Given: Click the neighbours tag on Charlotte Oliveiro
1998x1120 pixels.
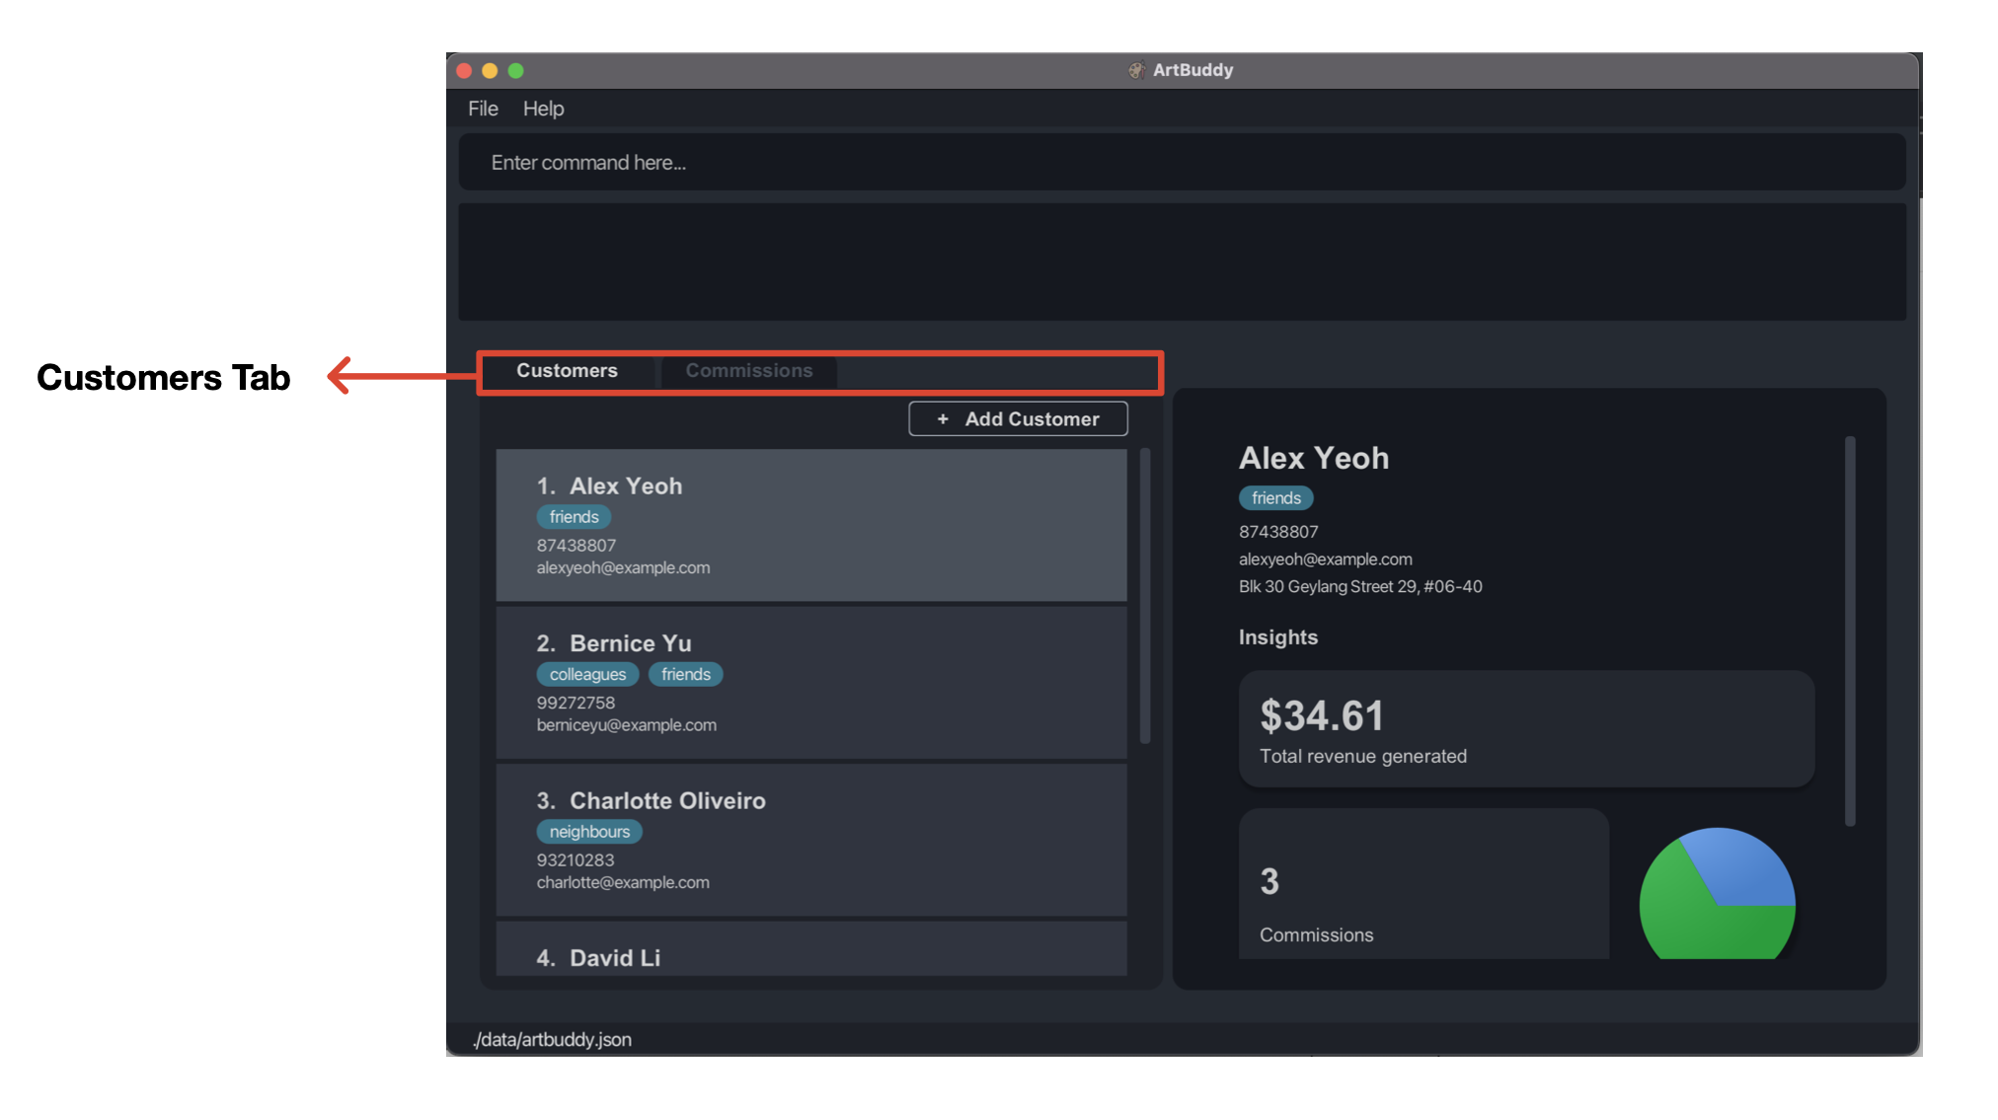Looking at the screenshot, I should (x=586, y=833).
